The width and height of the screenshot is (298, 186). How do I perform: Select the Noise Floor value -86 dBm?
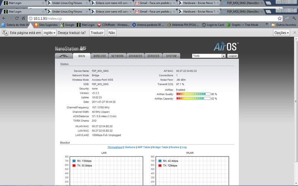coord(181,80)
